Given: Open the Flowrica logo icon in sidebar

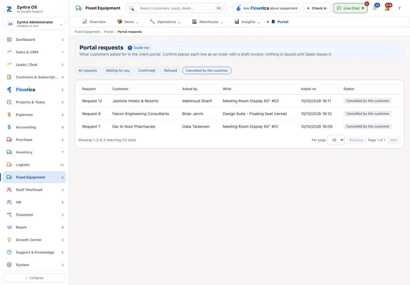Looking at the screenshot, I should (x=9, y=90).
